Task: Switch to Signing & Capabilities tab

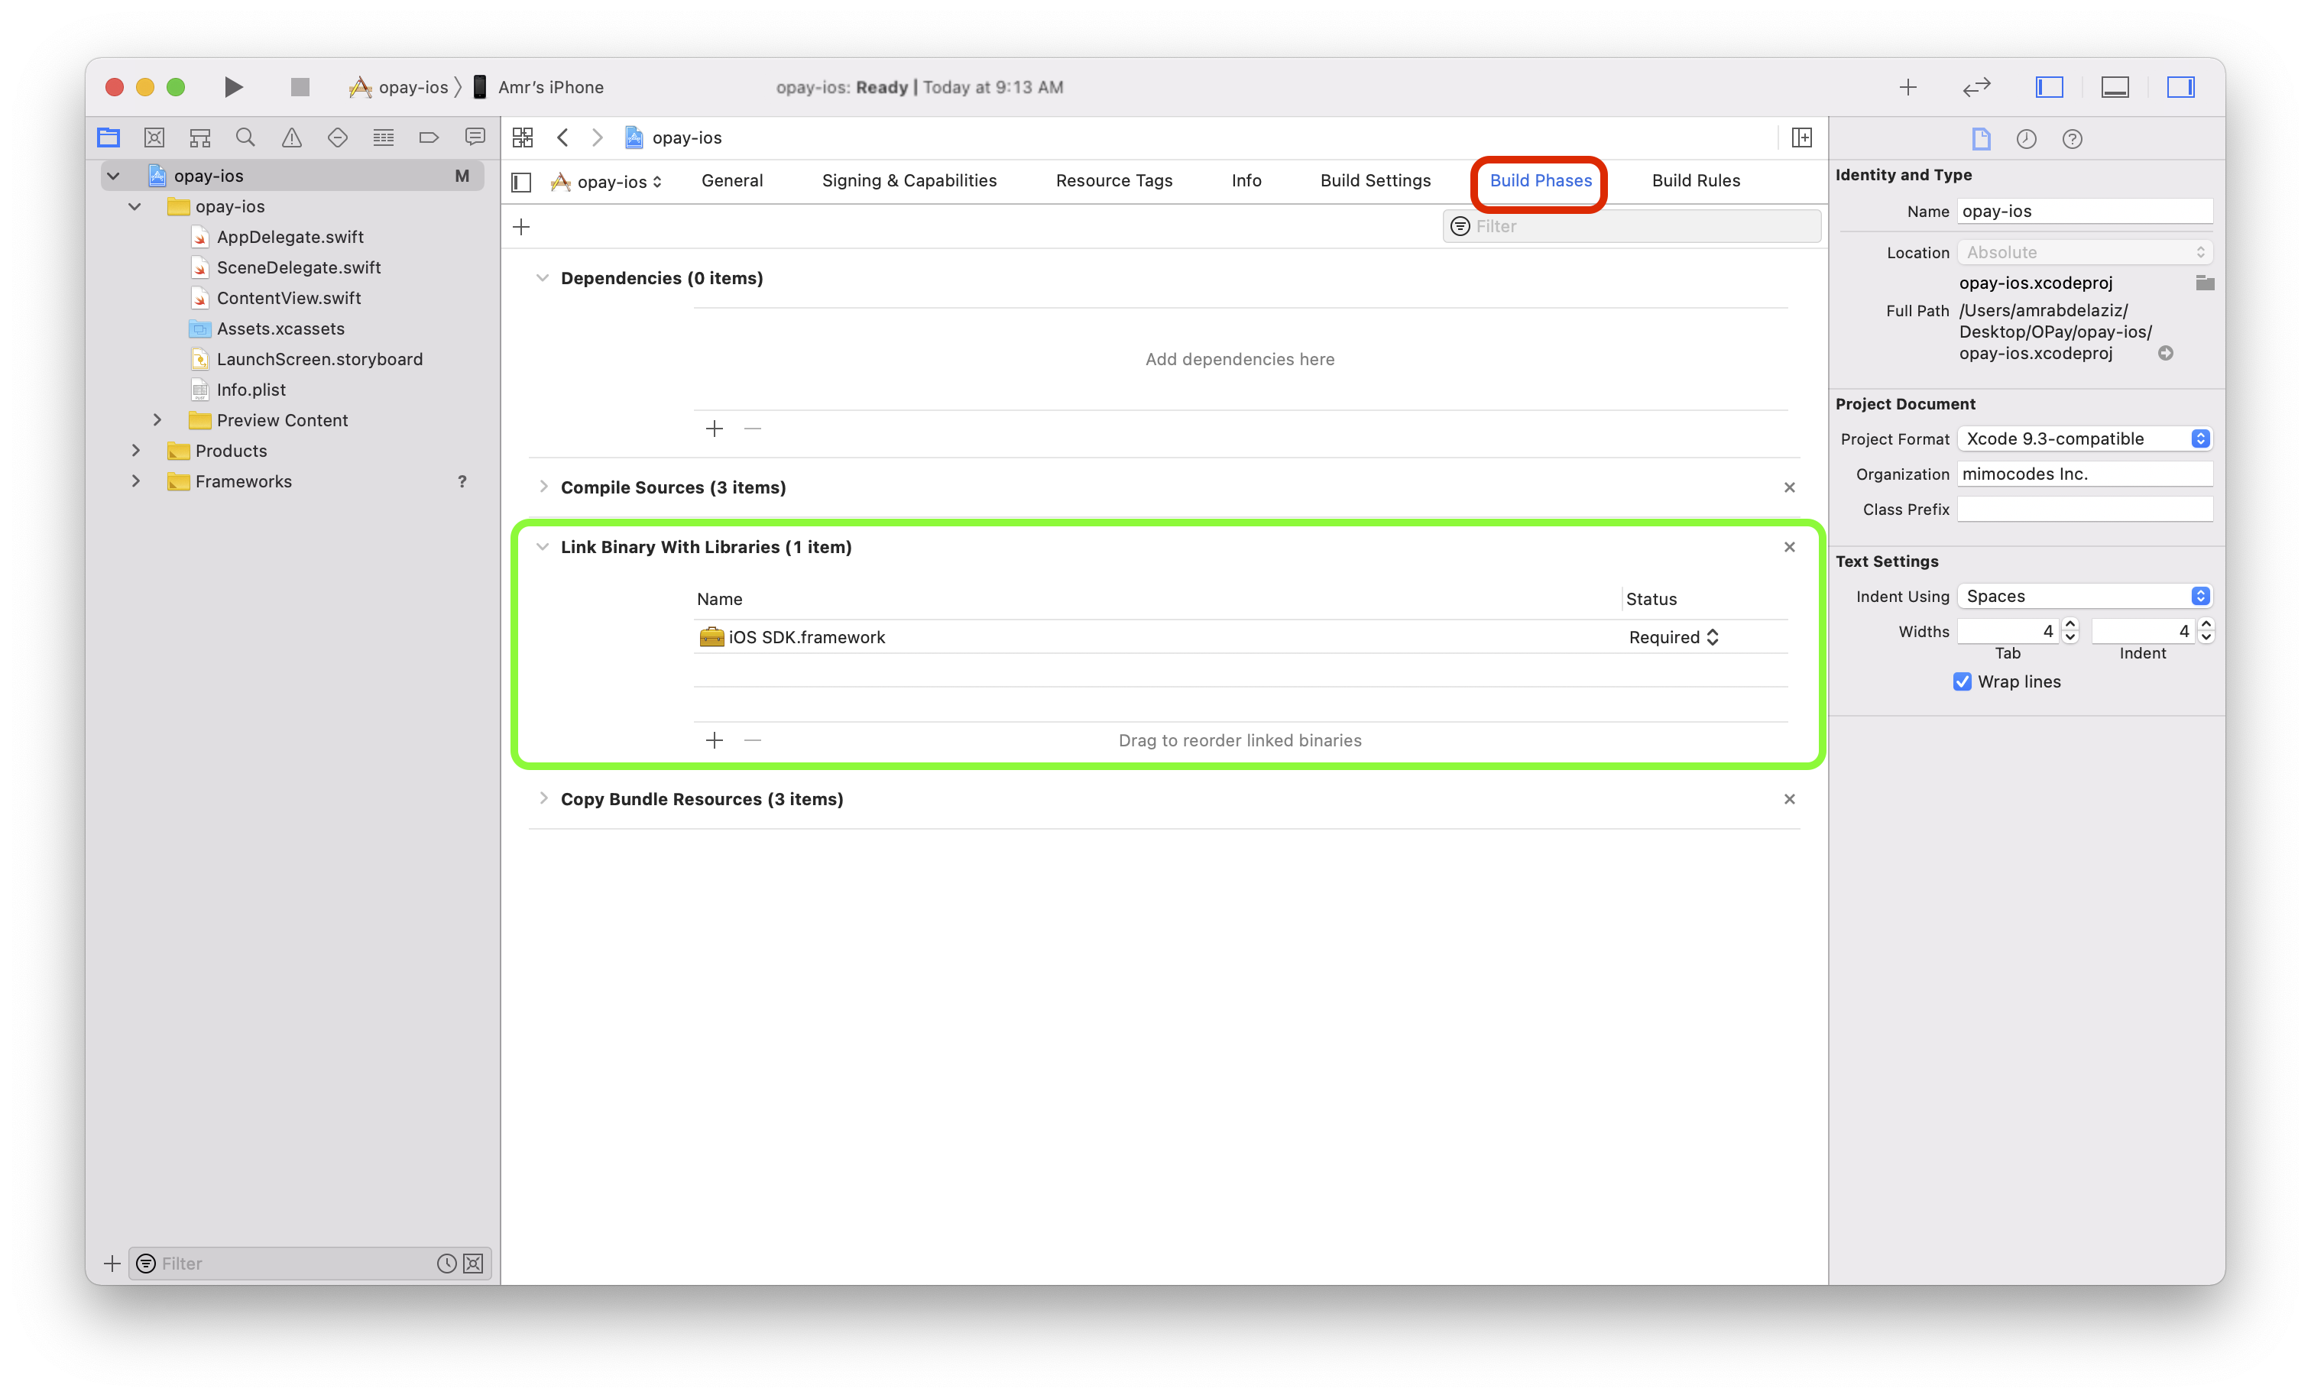Action: coord(909,181)
